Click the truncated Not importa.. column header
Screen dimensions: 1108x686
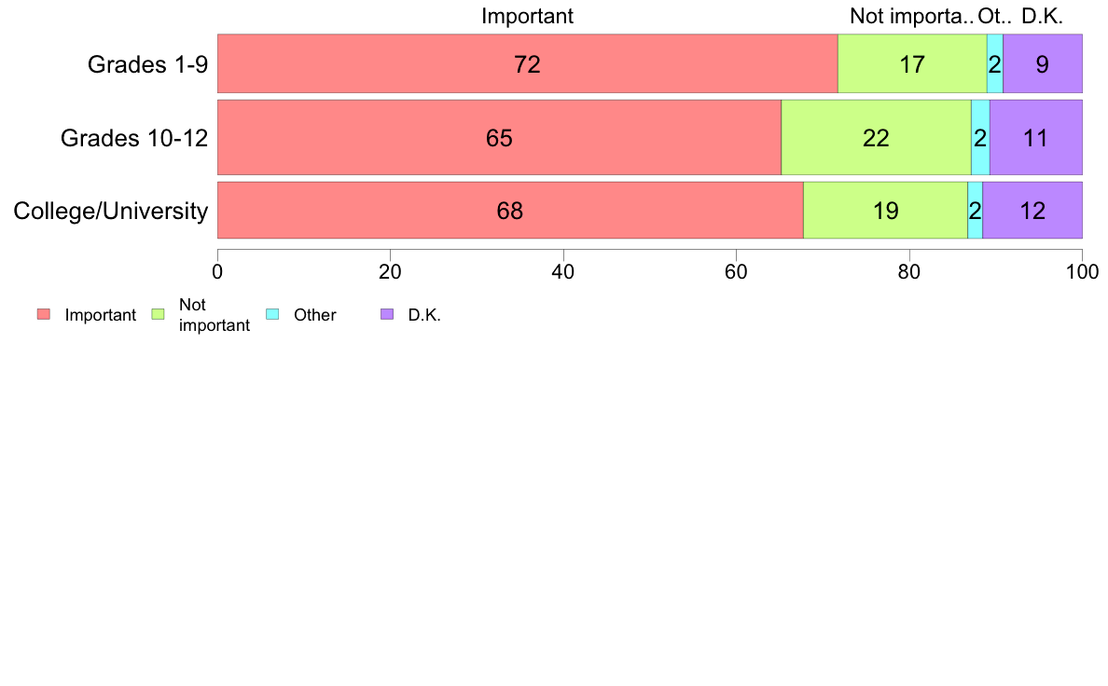pyautogui.click(x=911, y=16)
